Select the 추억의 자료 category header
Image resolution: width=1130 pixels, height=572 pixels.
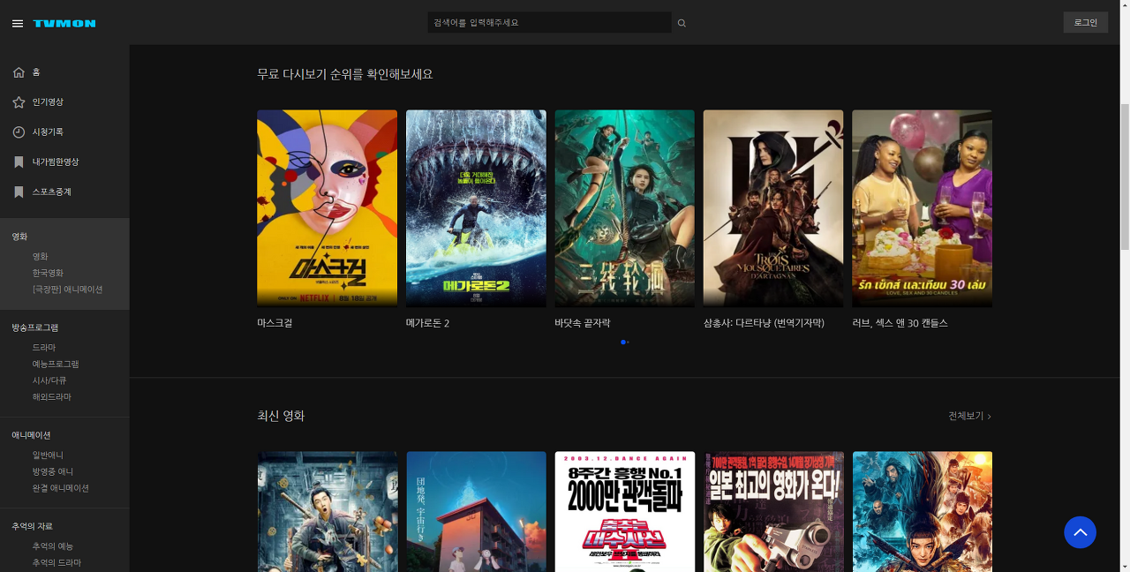point(32,527)
